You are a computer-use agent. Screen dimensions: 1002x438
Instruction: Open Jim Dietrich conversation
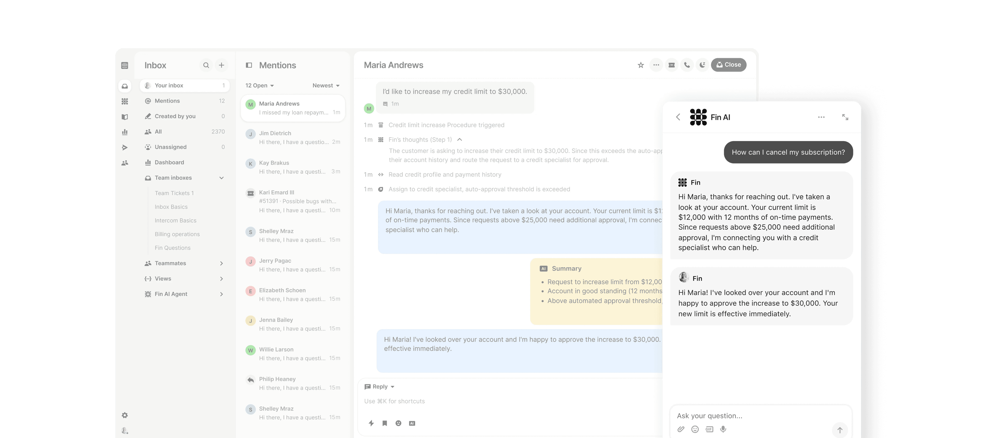pyautogui.click(x=293, y=138)
